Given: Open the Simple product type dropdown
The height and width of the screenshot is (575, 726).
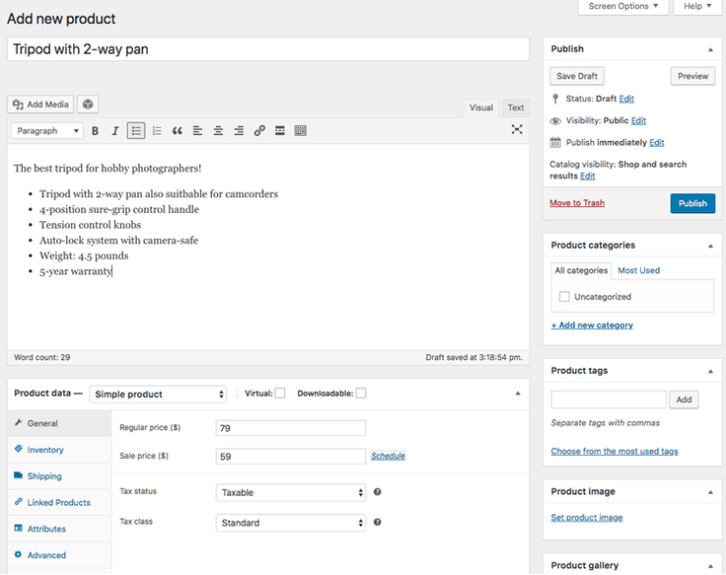Looking at the screenshot, I should click(157, 395).
